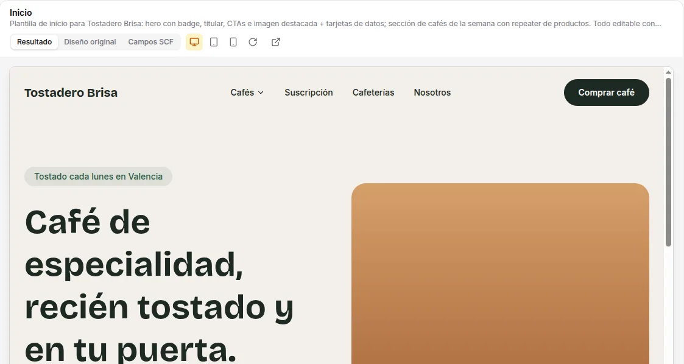Viewport: 684px width, 364px height.
Task: Open the Nosotros nav link
Action: click(432, 93)
